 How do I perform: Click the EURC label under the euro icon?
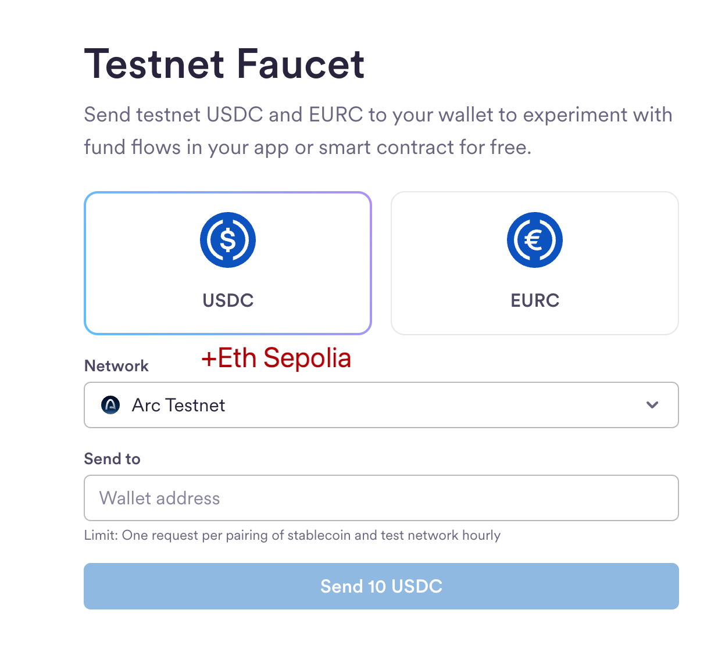(535, 300)
